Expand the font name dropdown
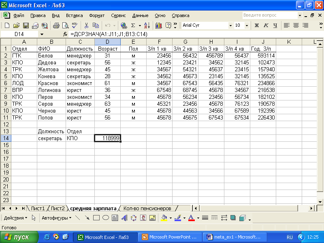Screen dimensions: 324x243 230,26
